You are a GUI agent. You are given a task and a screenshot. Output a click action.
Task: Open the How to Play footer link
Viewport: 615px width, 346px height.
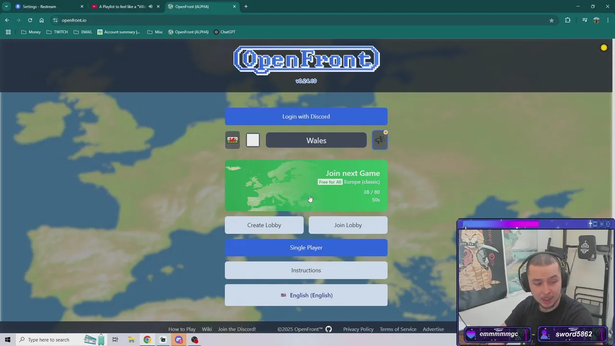182,329
